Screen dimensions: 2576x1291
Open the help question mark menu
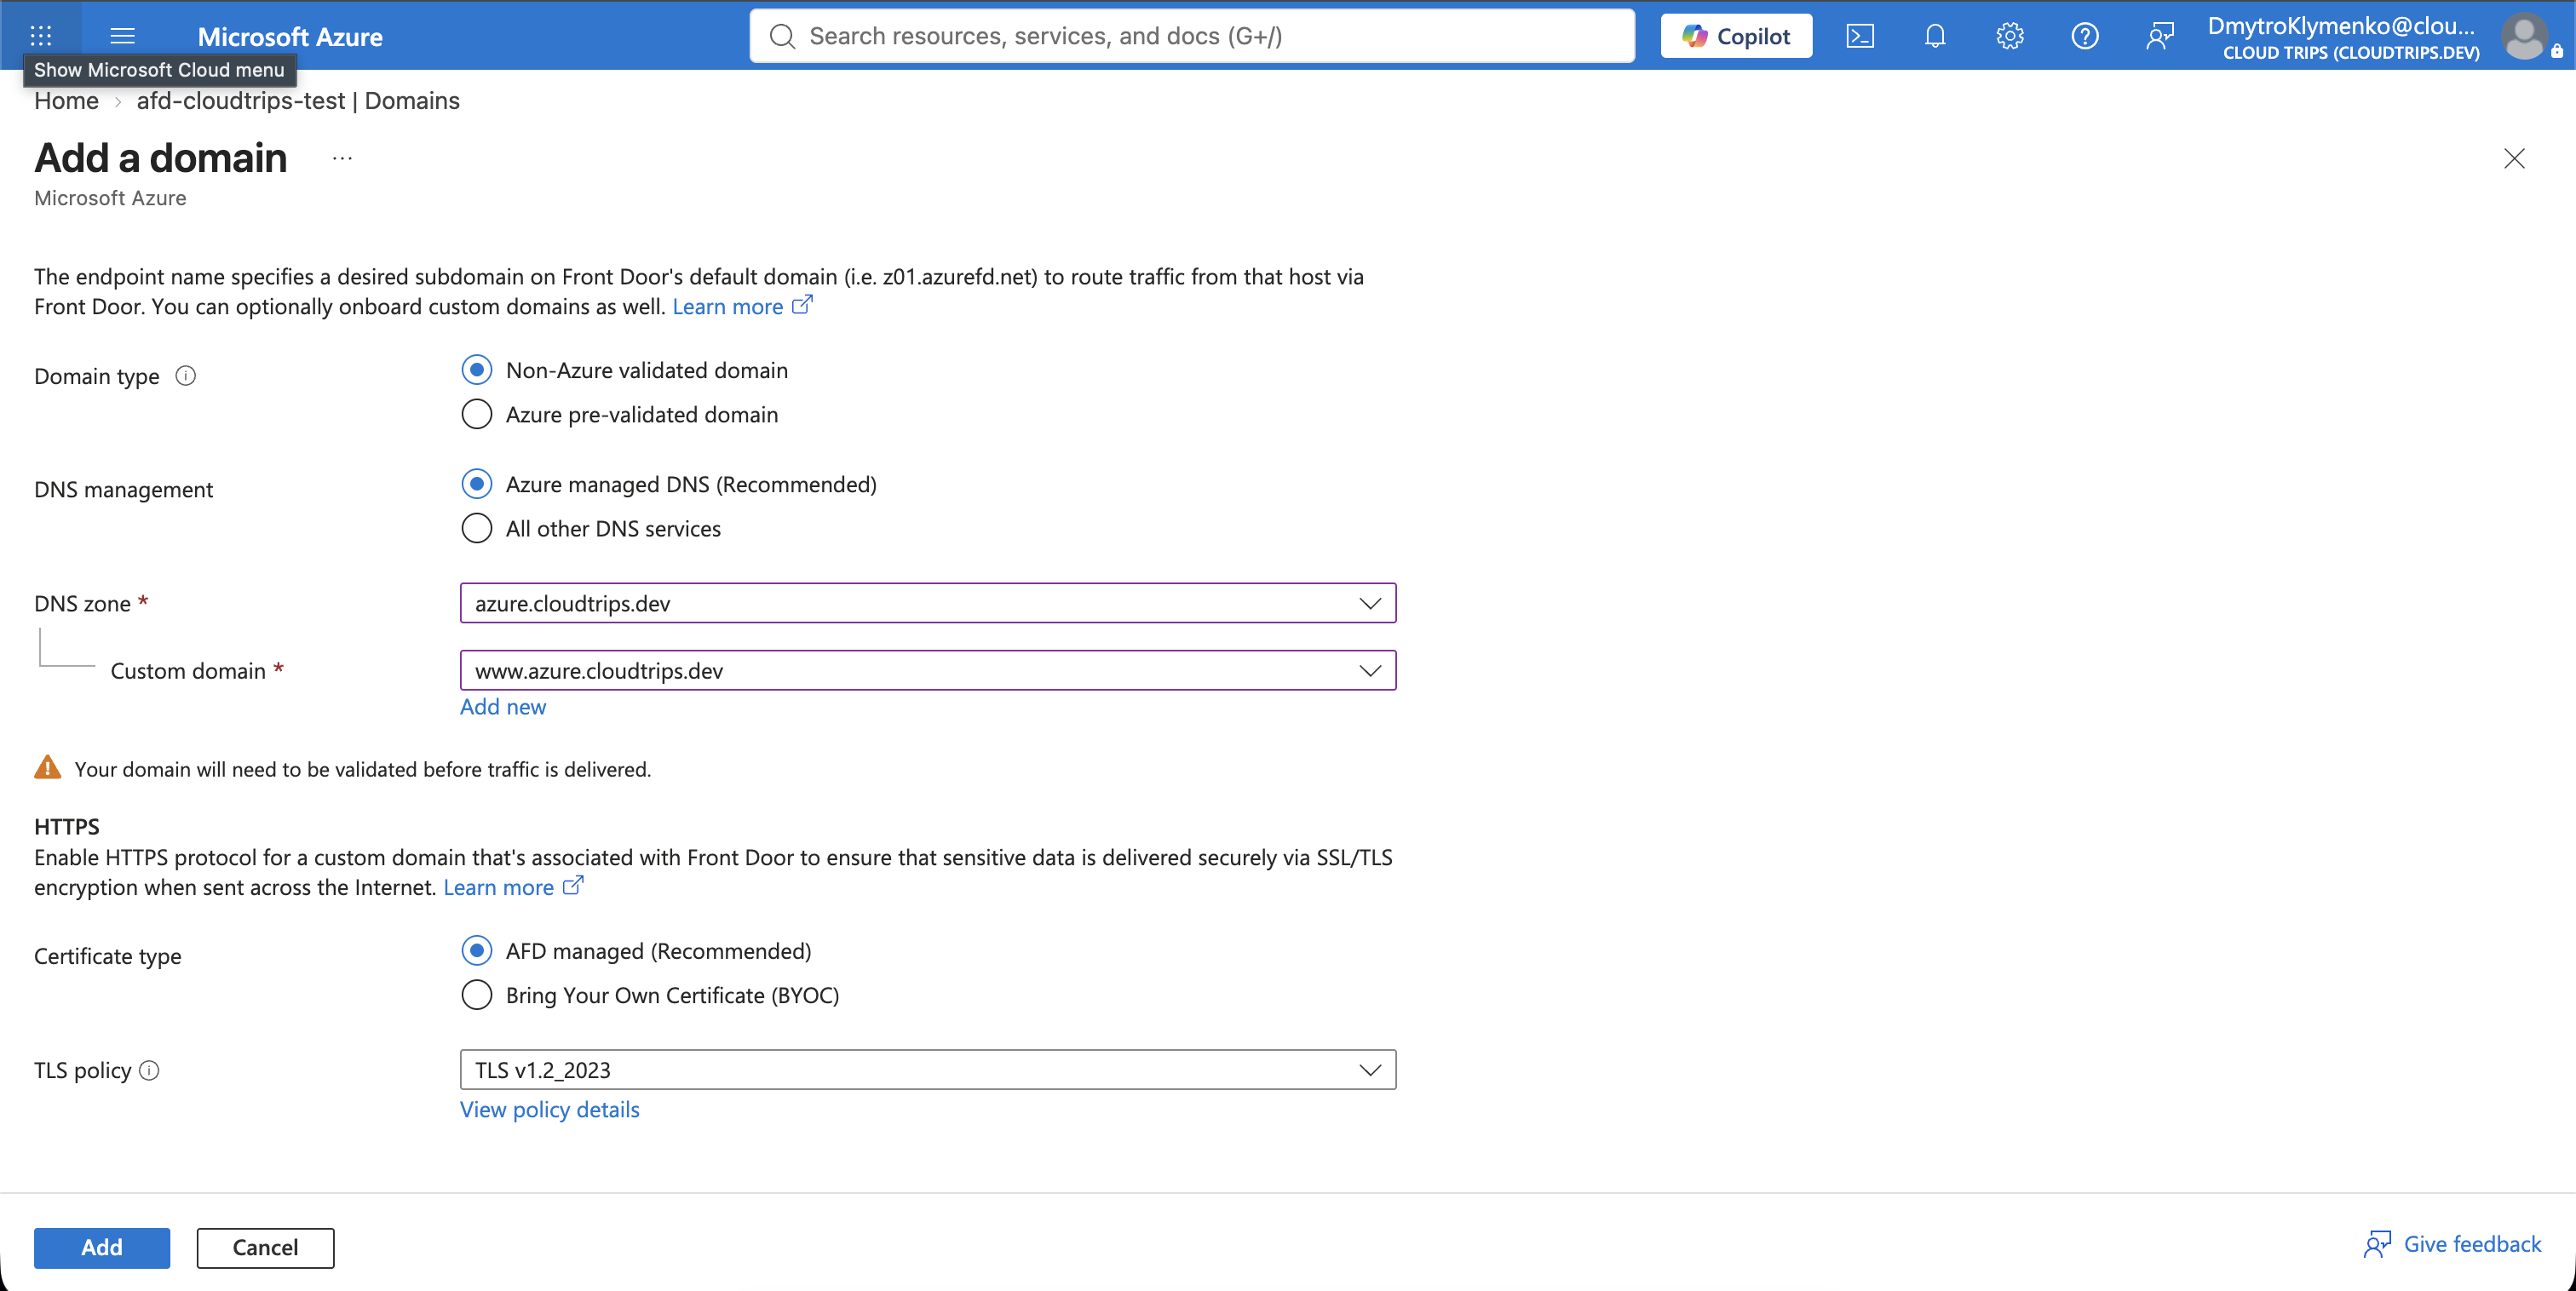pos(2084,36)
